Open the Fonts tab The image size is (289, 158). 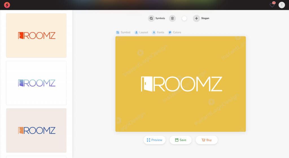158,32
